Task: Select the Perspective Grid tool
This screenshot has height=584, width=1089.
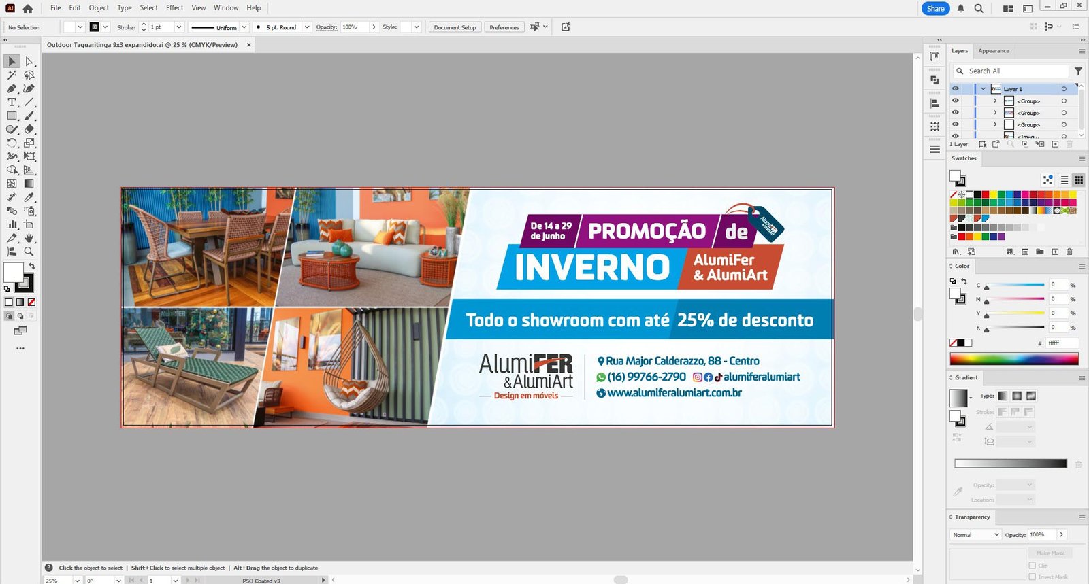Action: [29, 170]
